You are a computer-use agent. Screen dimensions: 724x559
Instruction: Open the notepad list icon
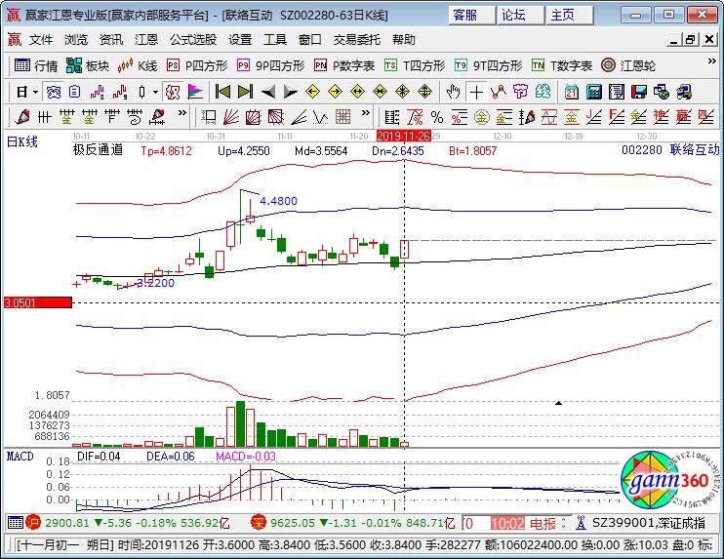point(617,92)
